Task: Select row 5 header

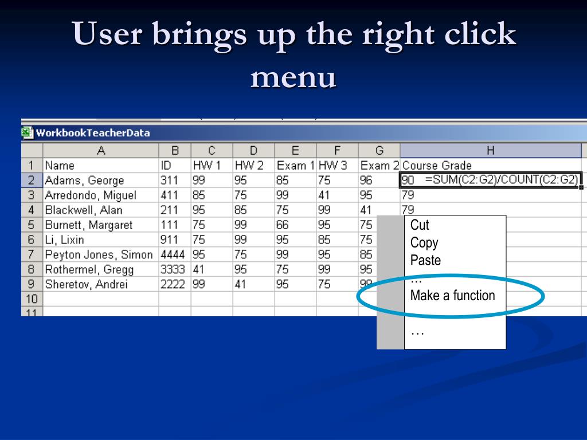Action: click(32, 225)
